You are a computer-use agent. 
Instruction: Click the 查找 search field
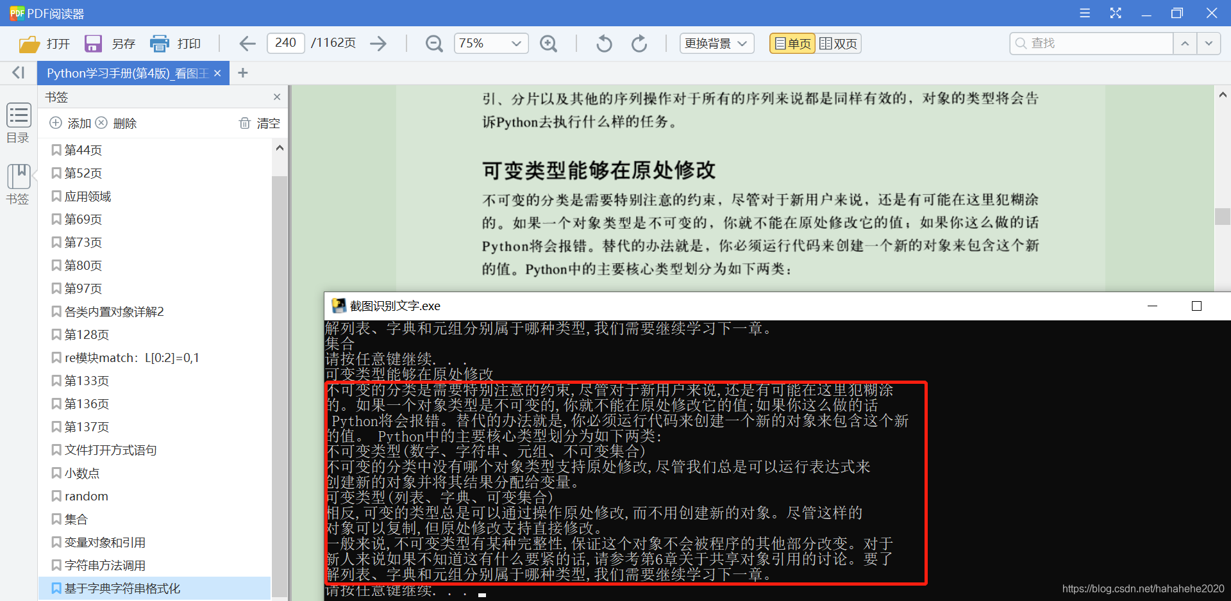[x=1091, y=43]
